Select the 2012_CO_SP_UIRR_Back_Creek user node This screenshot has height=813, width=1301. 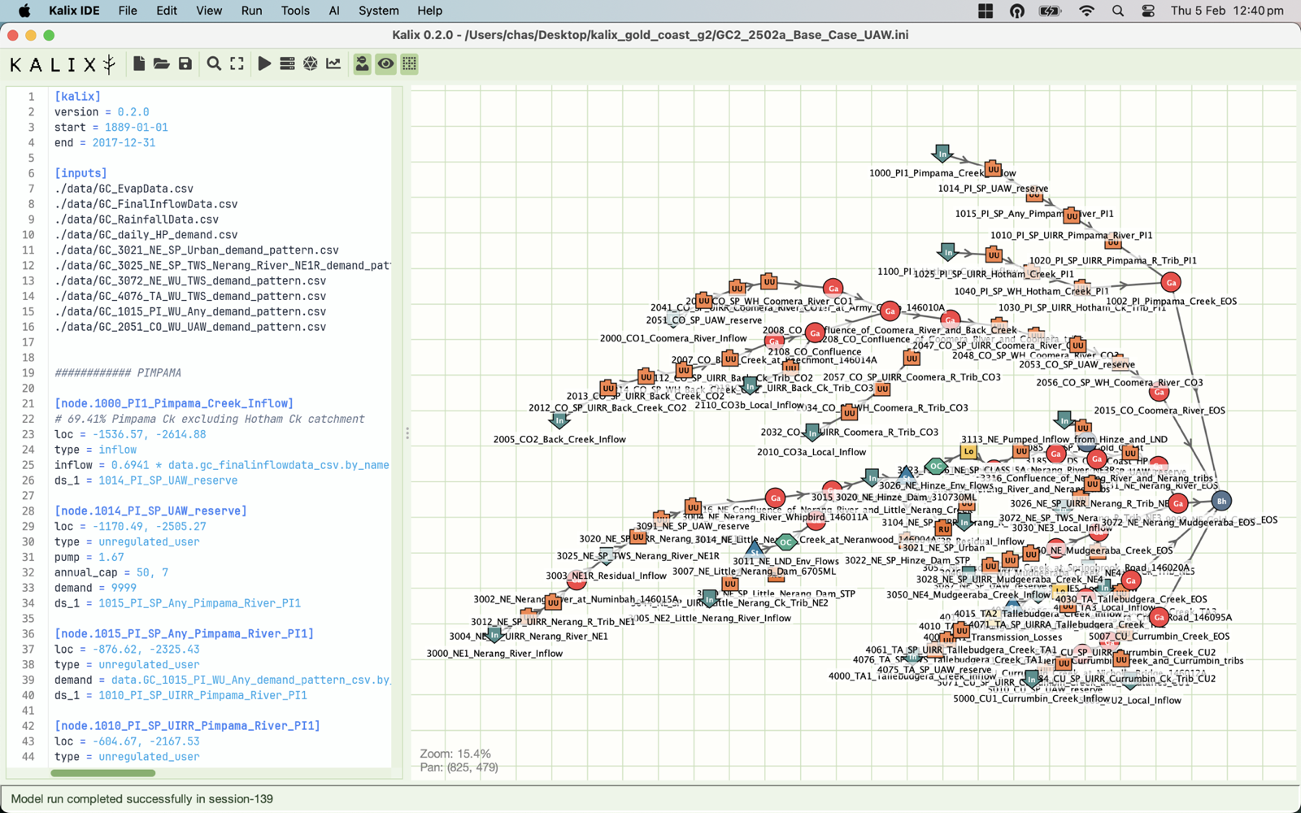click(x=607, y=389)
